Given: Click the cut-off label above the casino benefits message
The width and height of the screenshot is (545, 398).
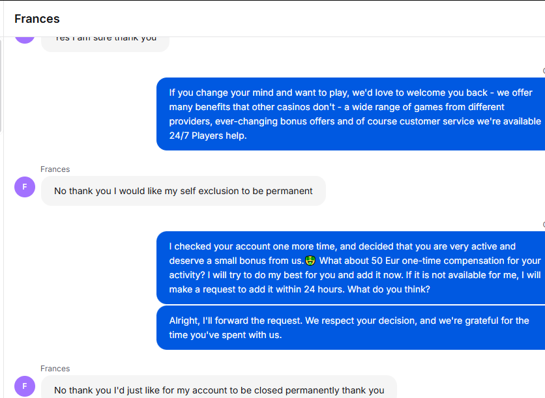Looking at the screenshot, I should [544, 71].
